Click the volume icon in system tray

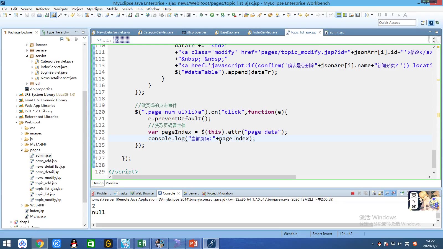pos(399,244)
